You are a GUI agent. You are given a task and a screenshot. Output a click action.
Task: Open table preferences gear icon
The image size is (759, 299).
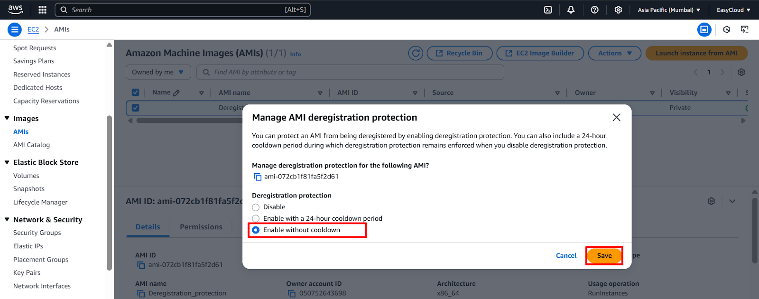741,72
